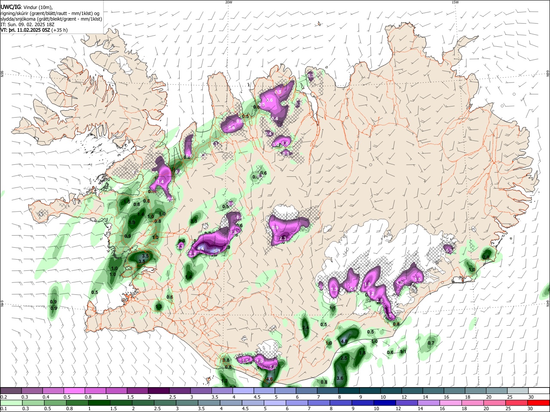Click the grey-purple 0.2 snow legend swatch
550x412 pixels.
tap(11, 391)
